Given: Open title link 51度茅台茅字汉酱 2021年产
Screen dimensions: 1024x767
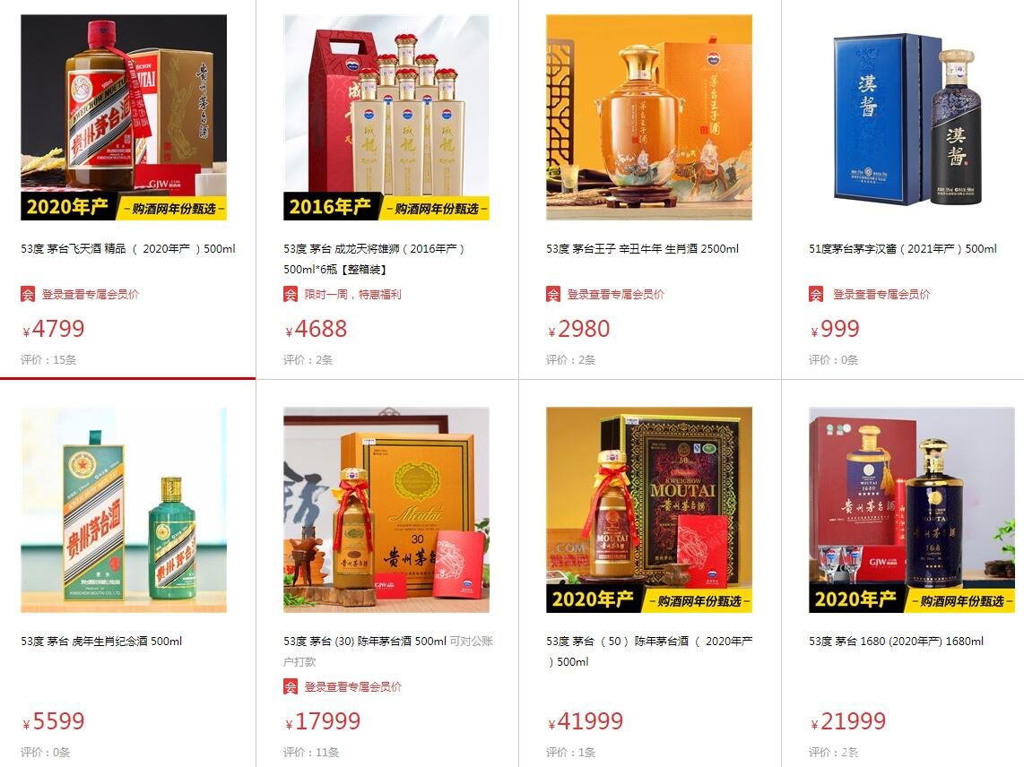Looking at the screenshot, I should click(x=903, y=249).
